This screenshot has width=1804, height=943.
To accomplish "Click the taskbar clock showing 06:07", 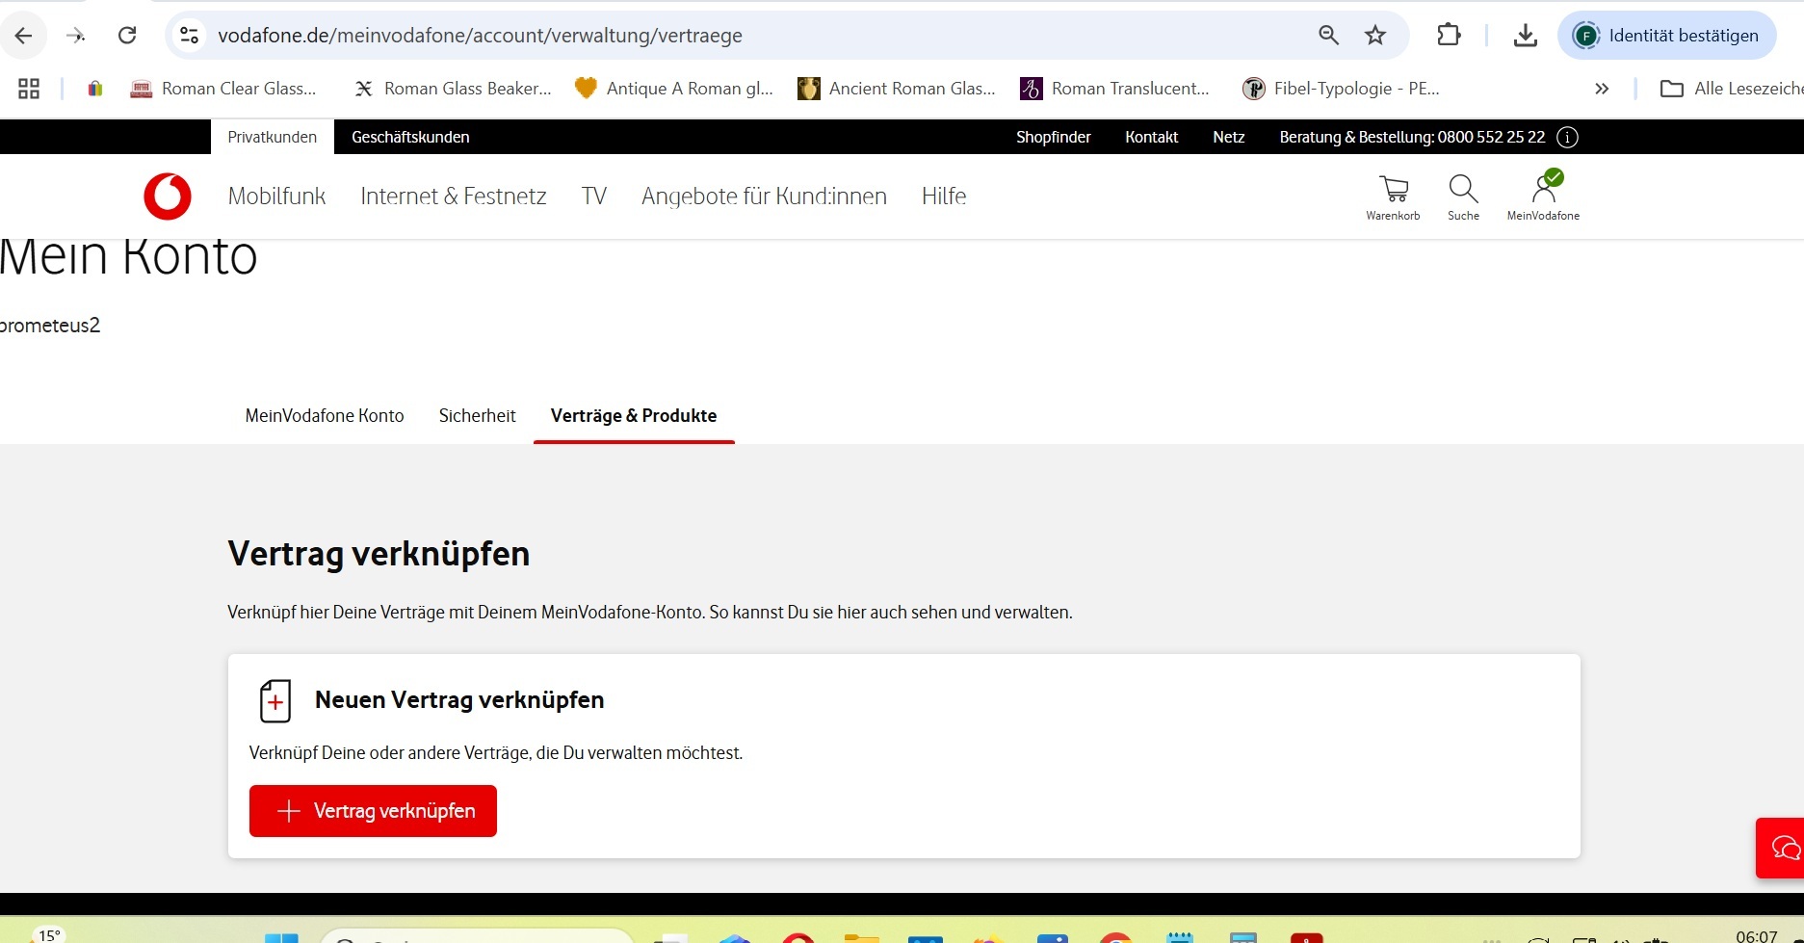I will (1756, 935).
